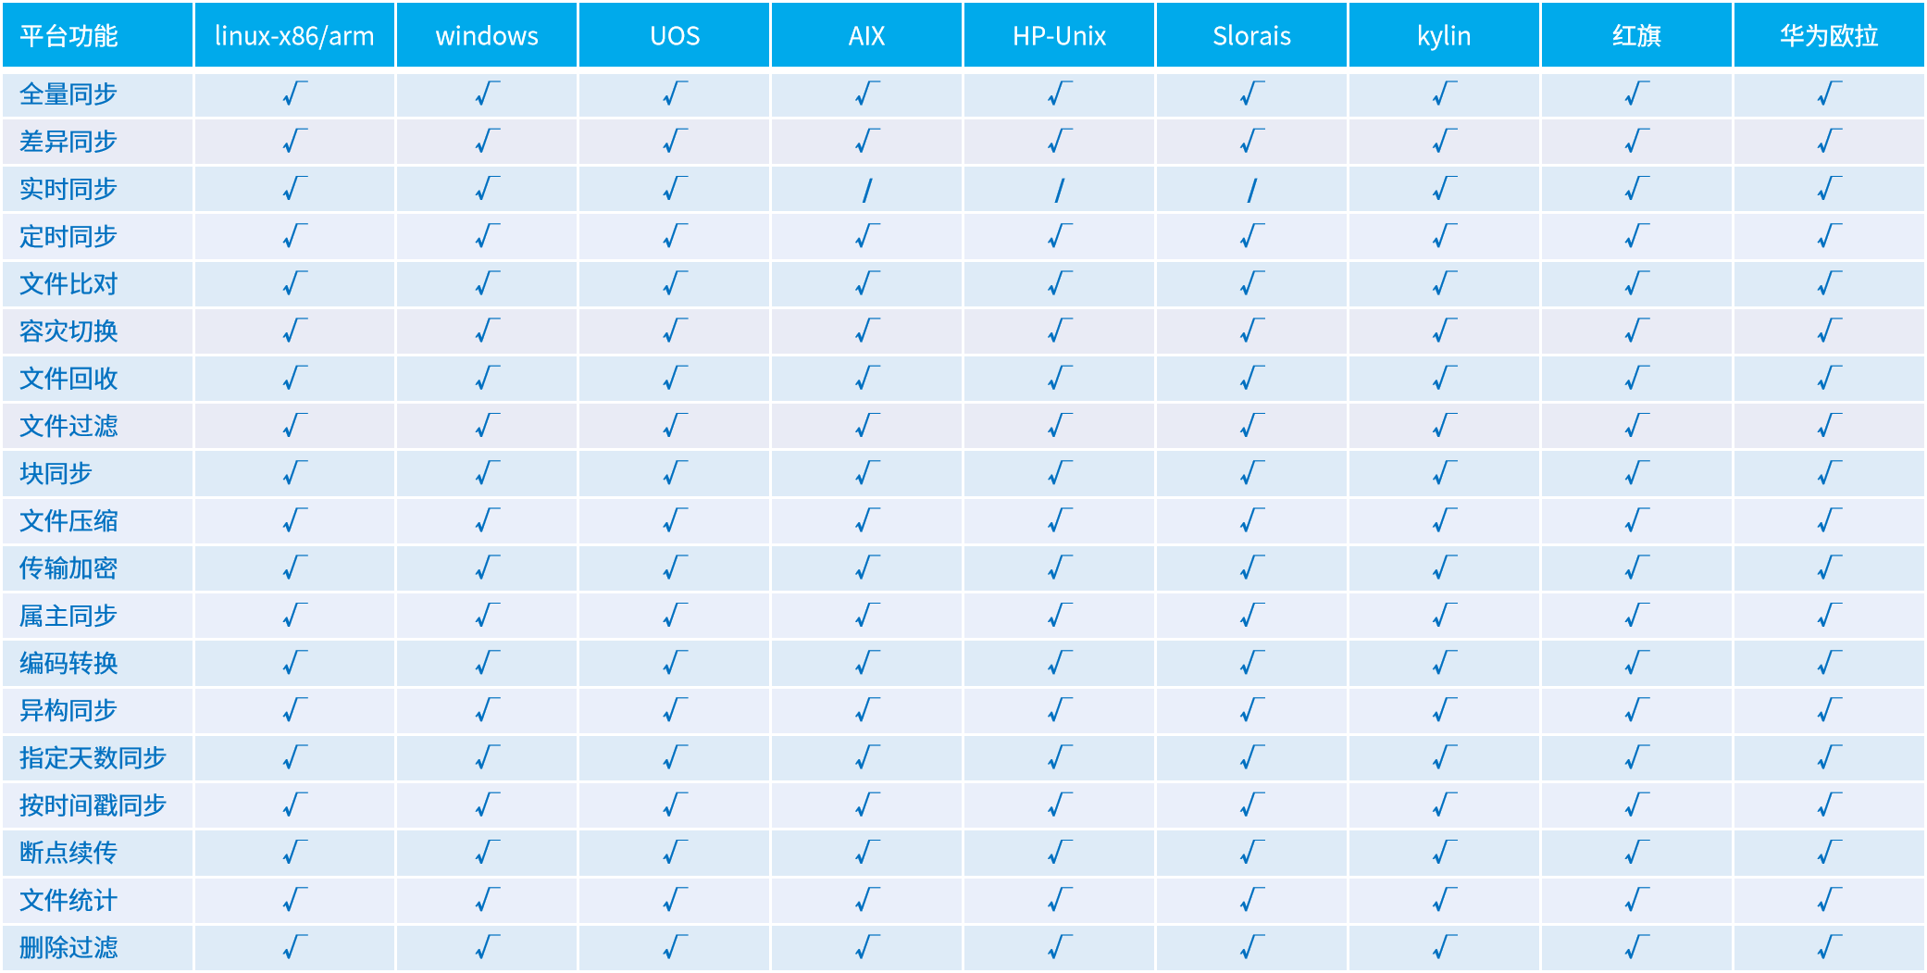Click the 断点续传 checkmark under 华为欧拉
This screenshot has height=973, width=1927.
(1829, 852)
